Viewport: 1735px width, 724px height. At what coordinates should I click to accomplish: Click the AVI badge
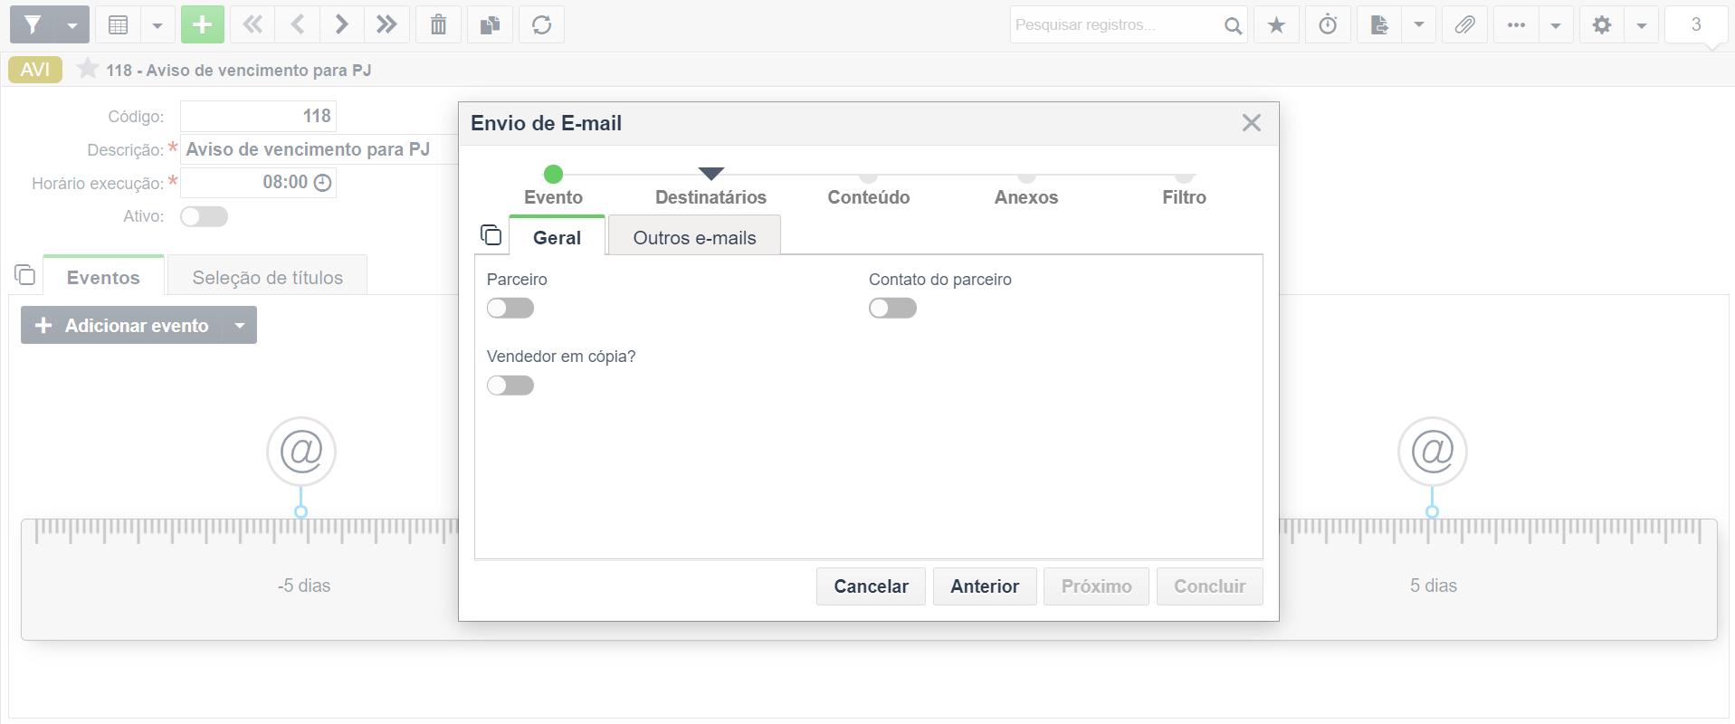[35, 70]
